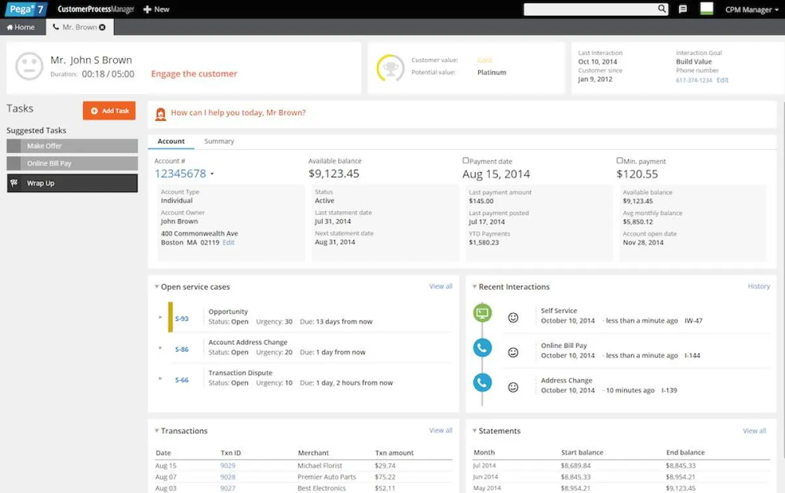
Task: Click the Online Bill Pay phone icon
Action: click(x=482, y=348)
